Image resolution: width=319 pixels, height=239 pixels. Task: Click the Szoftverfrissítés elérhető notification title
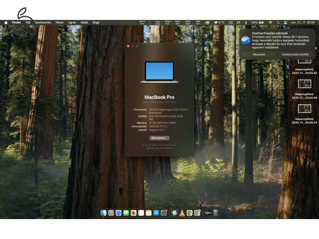[x=270, y=33]
